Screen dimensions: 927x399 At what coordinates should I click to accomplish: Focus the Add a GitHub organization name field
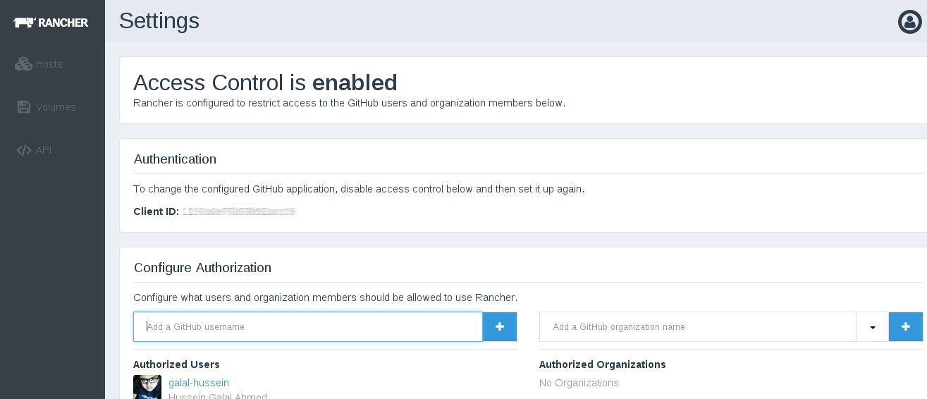698,327
